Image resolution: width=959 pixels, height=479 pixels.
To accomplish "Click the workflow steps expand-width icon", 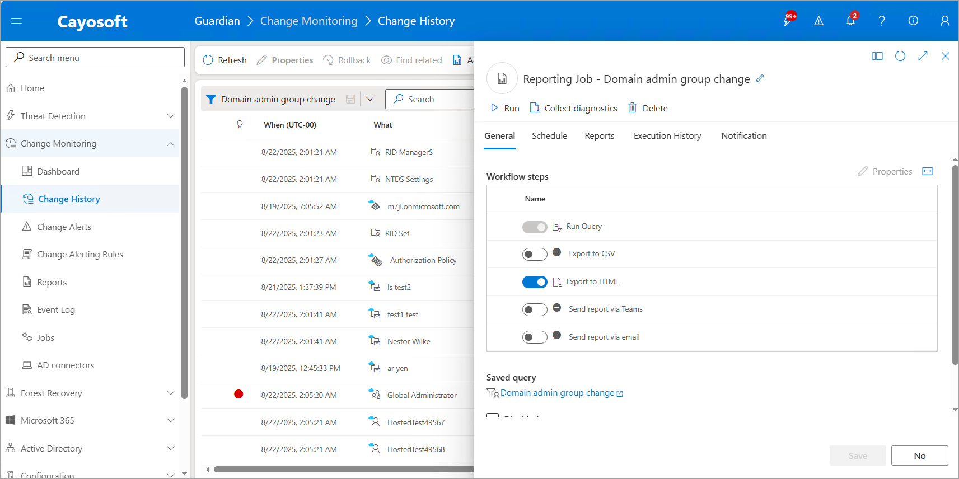I will point(928,171).
